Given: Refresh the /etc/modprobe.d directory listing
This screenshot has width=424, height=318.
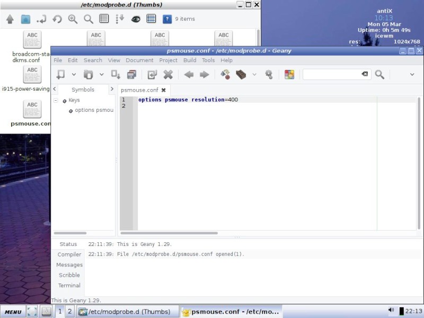Looking at the screenshot, I should [57, 19].
